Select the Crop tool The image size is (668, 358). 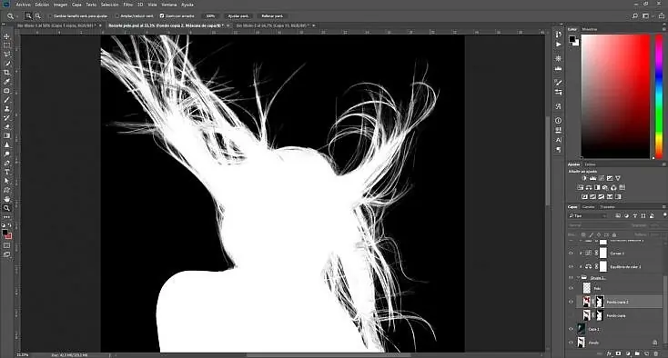[x=6, y=73]
